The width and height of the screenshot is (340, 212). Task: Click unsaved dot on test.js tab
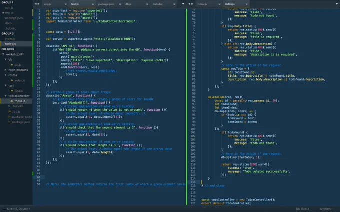(x=93, y=4)
